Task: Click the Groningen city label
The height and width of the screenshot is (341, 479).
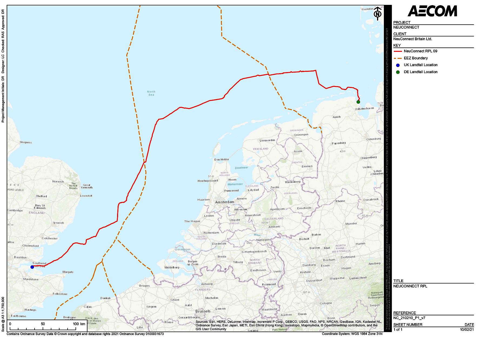Action: coord(301,134)
